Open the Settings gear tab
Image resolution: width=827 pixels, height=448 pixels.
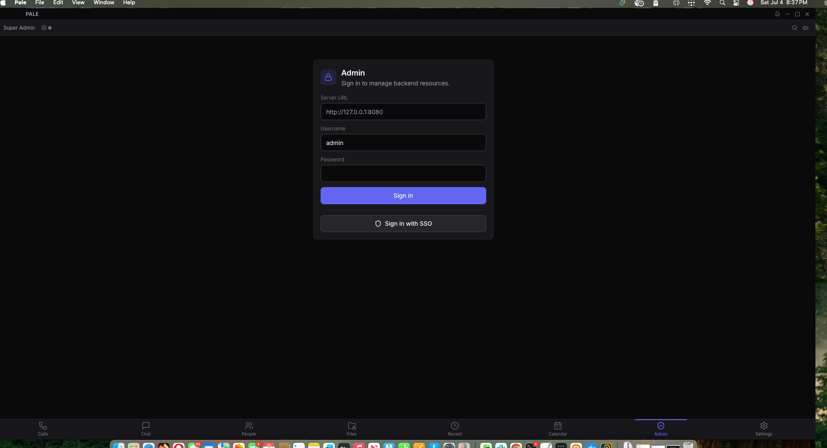764,429
